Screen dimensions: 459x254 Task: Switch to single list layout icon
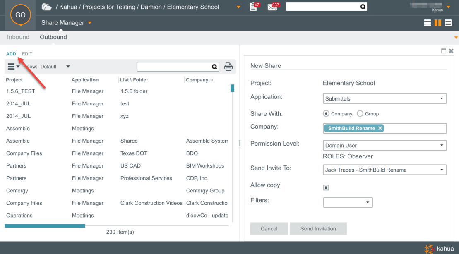428,23
